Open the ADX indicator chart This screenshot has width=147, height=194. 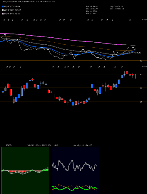[x=75, y=170]
